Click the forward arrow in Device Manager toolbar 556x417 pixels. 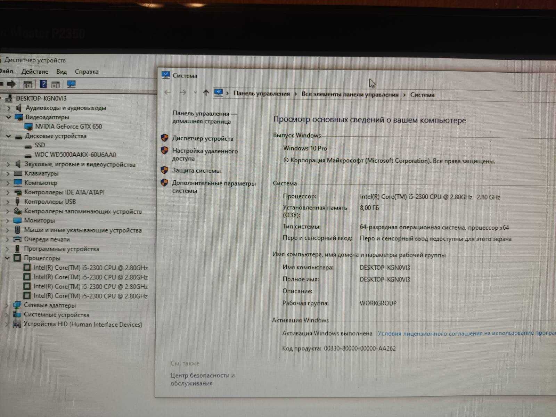click(11, 84)
